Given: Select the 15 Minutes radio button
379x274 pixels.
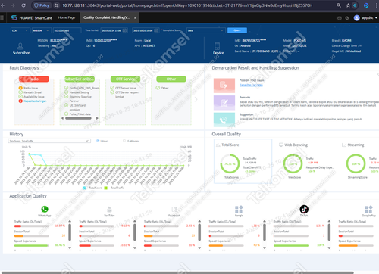Looking at the screenshot, I should (x=124, y=141).
